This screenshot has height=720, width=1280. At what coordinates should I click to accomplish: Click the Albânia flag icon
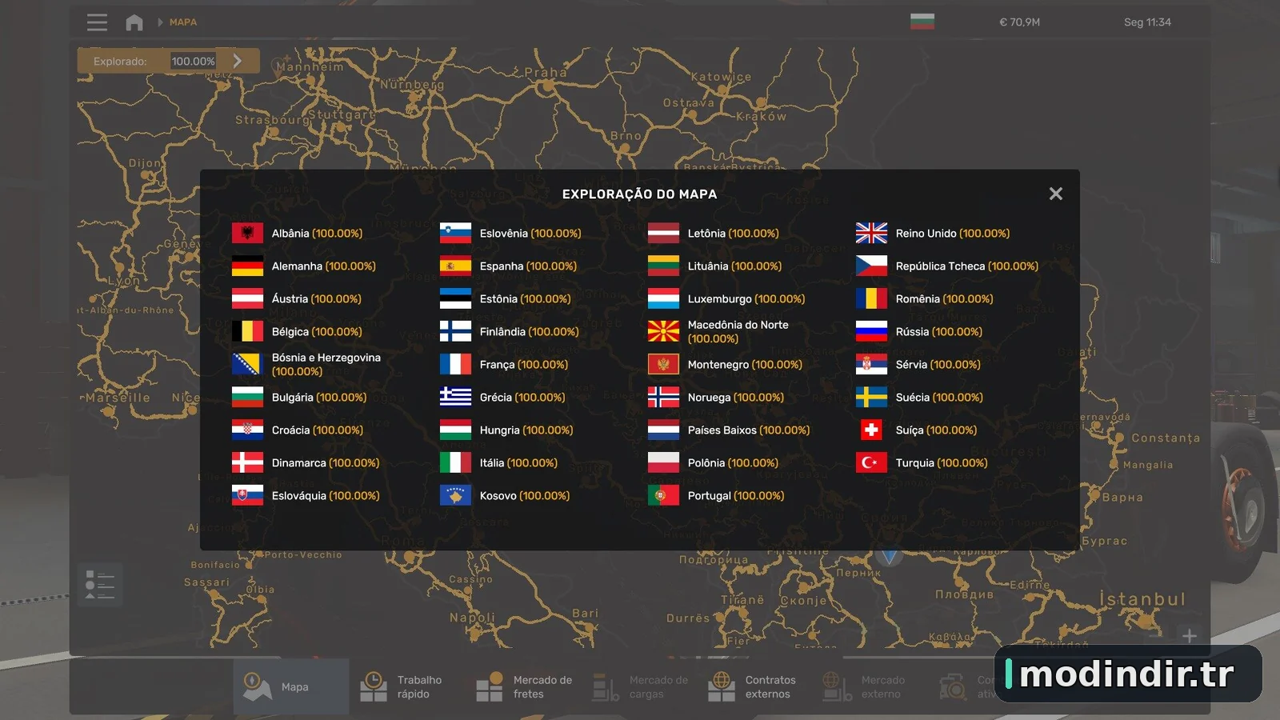coord(247,233)
